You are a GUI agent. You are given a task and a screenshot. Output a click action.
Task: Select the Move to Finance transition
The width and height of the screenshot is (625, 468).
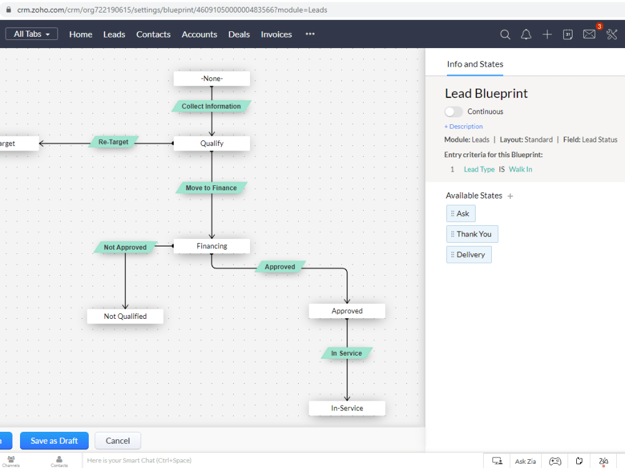point(211,188)
